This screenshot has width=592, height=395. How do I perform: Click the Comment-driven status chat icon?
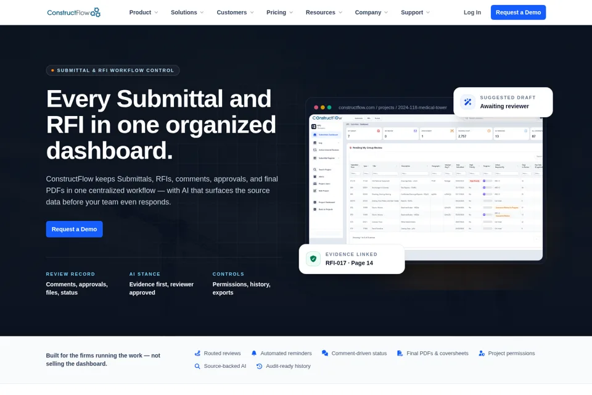pyautogui.click(x=325, y=354)
